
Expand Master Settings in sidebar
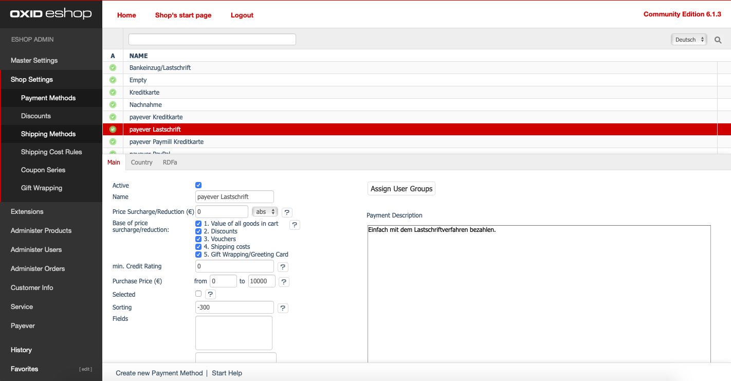[34, 60]
